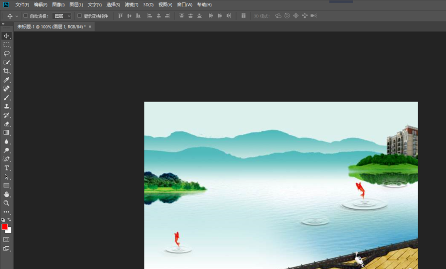This screenshot has width=446, height=269.
Task: Pick the Eyedropper tool
Action: pos(7,80)
